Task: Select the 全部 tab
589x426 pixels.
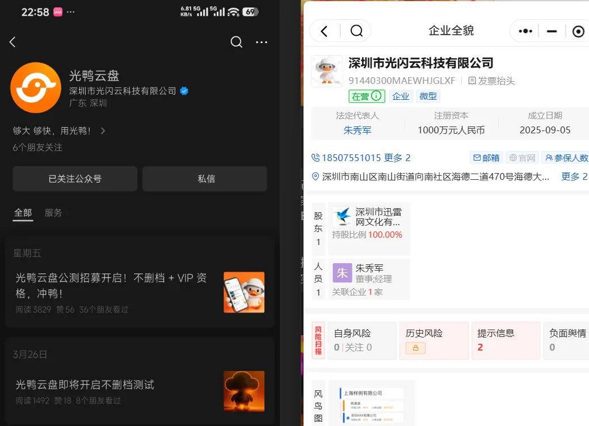Action: coord(23,213)
